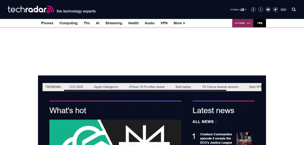Open the Creature Commandos episode 4 article
The height and width of the screenshot is (145, 304).
pyautogui.click(x=216, y=138)
